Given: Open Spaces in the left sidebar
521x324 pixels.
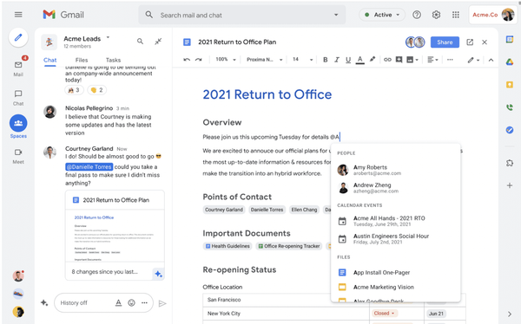Looking at the screenshot, I should [x=18, y=126].
